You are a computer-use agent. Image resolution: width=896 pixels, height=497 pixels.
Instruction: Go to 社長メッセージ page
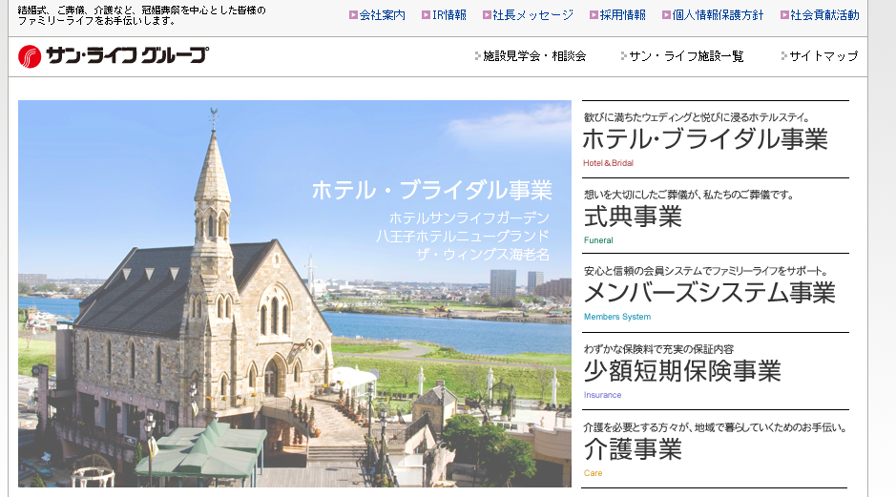[533, 15]
